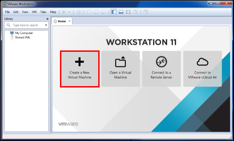234x141 pixels.
Task: Expand the Library search filter dropdown
Action: [x=46, y=25]
